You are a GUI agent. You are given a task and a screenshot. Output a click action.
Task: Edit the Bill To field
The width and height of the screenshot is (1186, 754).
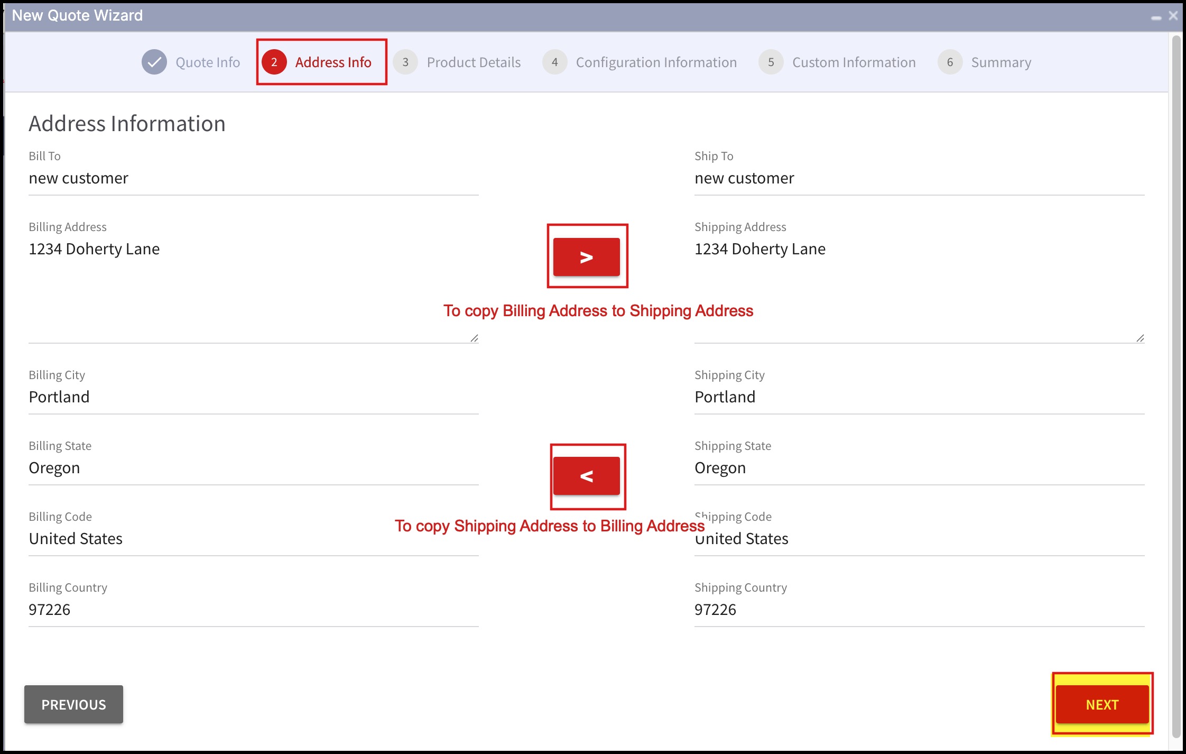point(254,179)
